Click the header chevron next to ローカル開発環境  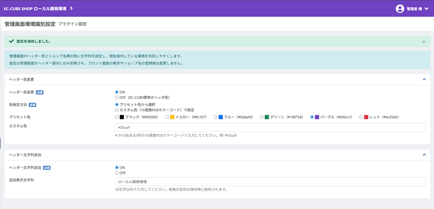[71, 9]
